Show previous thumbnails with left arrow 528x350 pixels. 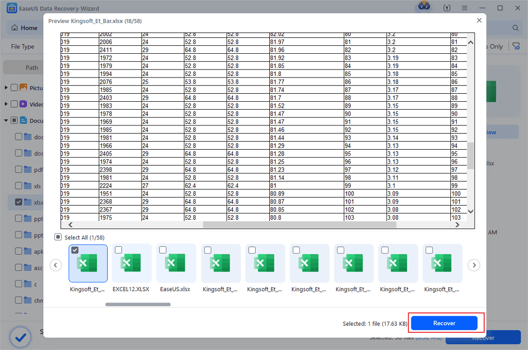click(56, 265)
